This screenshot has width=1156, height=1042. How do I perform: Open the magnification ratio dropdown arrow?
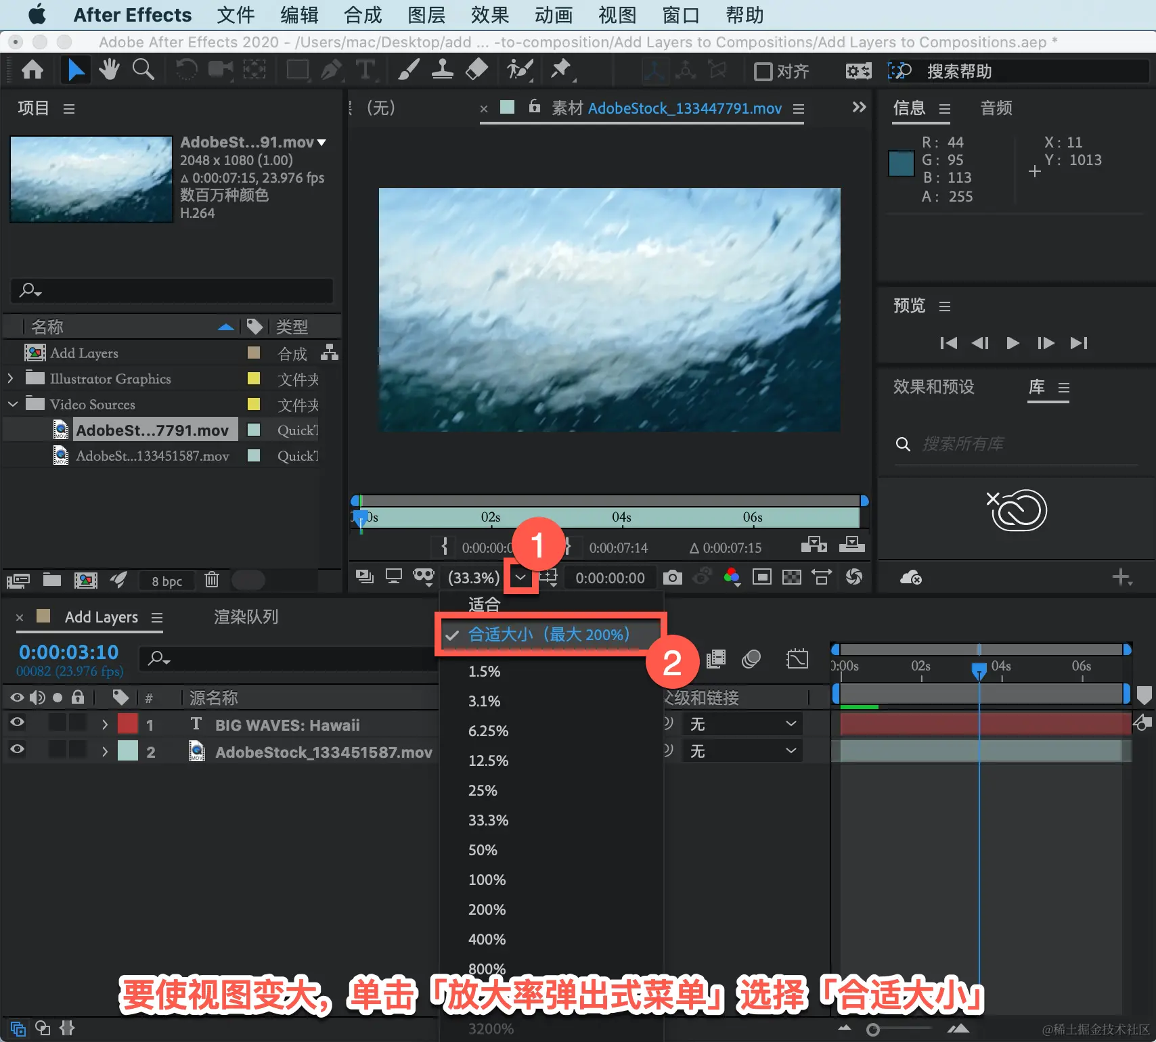[520, 577]
